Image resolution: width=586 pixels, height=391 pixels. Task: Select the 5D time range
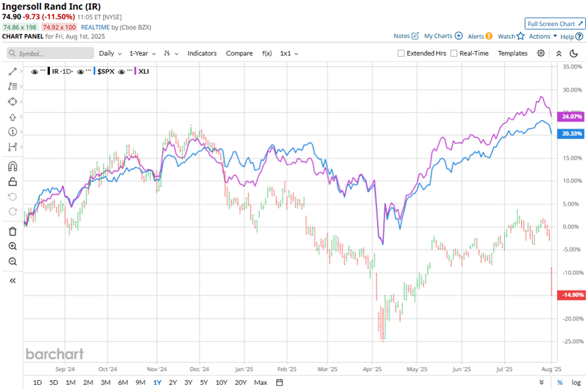54,382
